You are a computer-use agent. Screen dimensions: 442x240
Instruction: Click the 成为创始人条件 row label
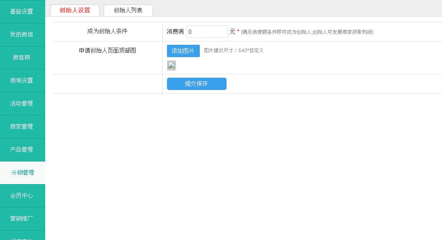107,31
